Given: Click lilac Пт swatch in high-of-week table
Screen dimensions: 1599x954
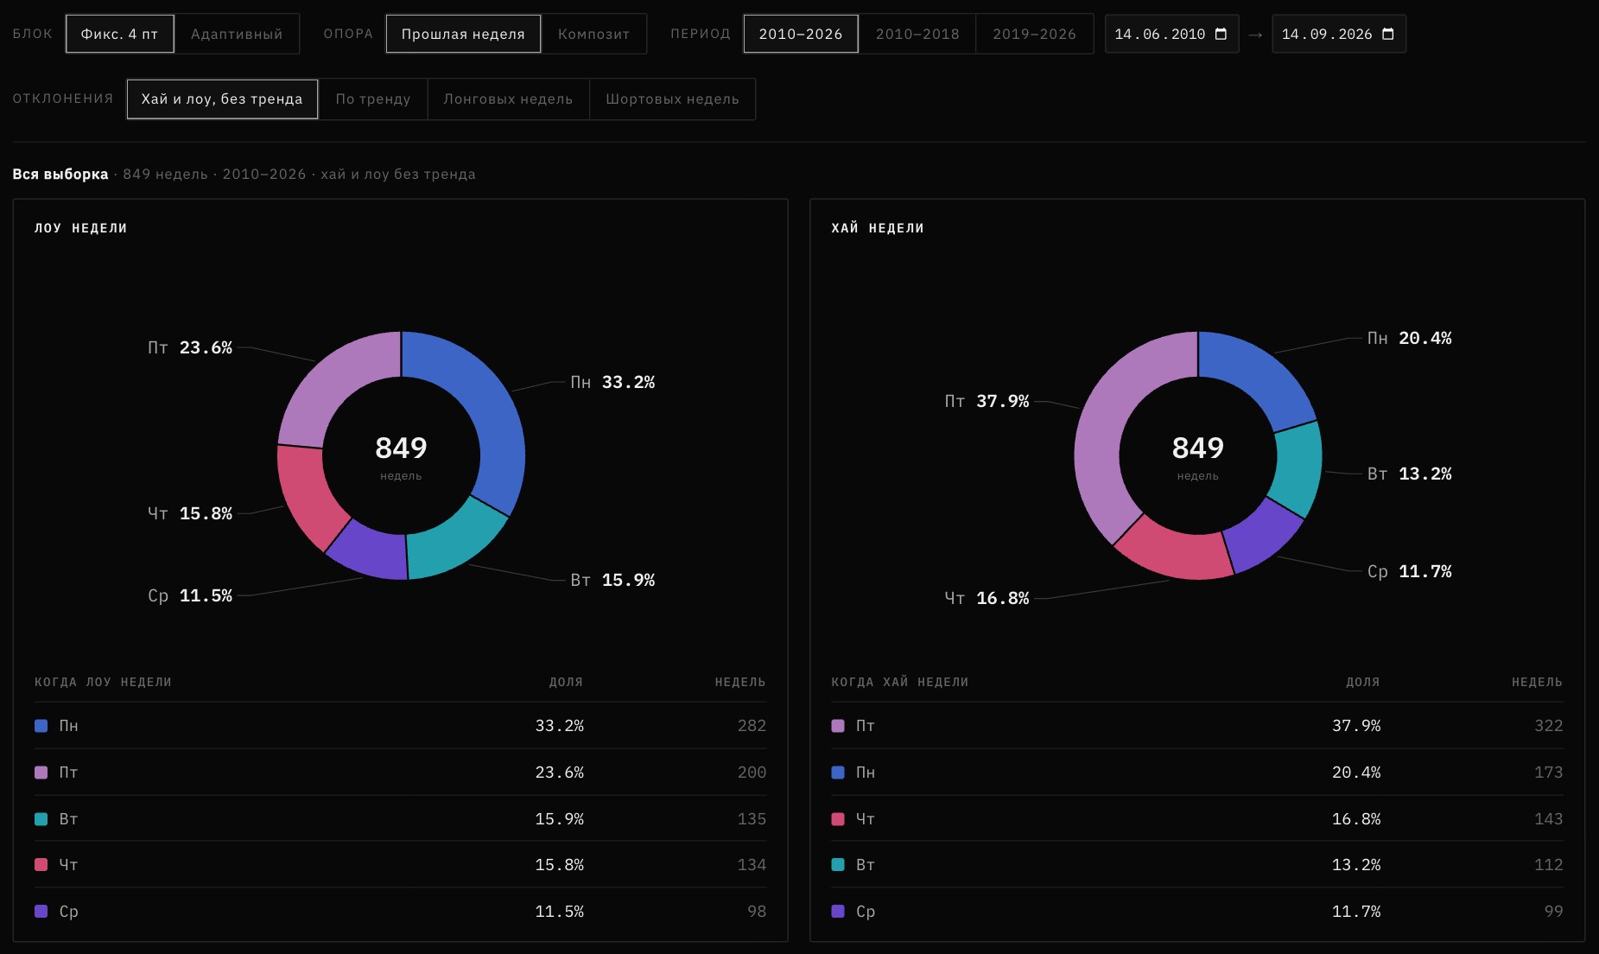Looking at the screenshot, I should coord(837,726).
